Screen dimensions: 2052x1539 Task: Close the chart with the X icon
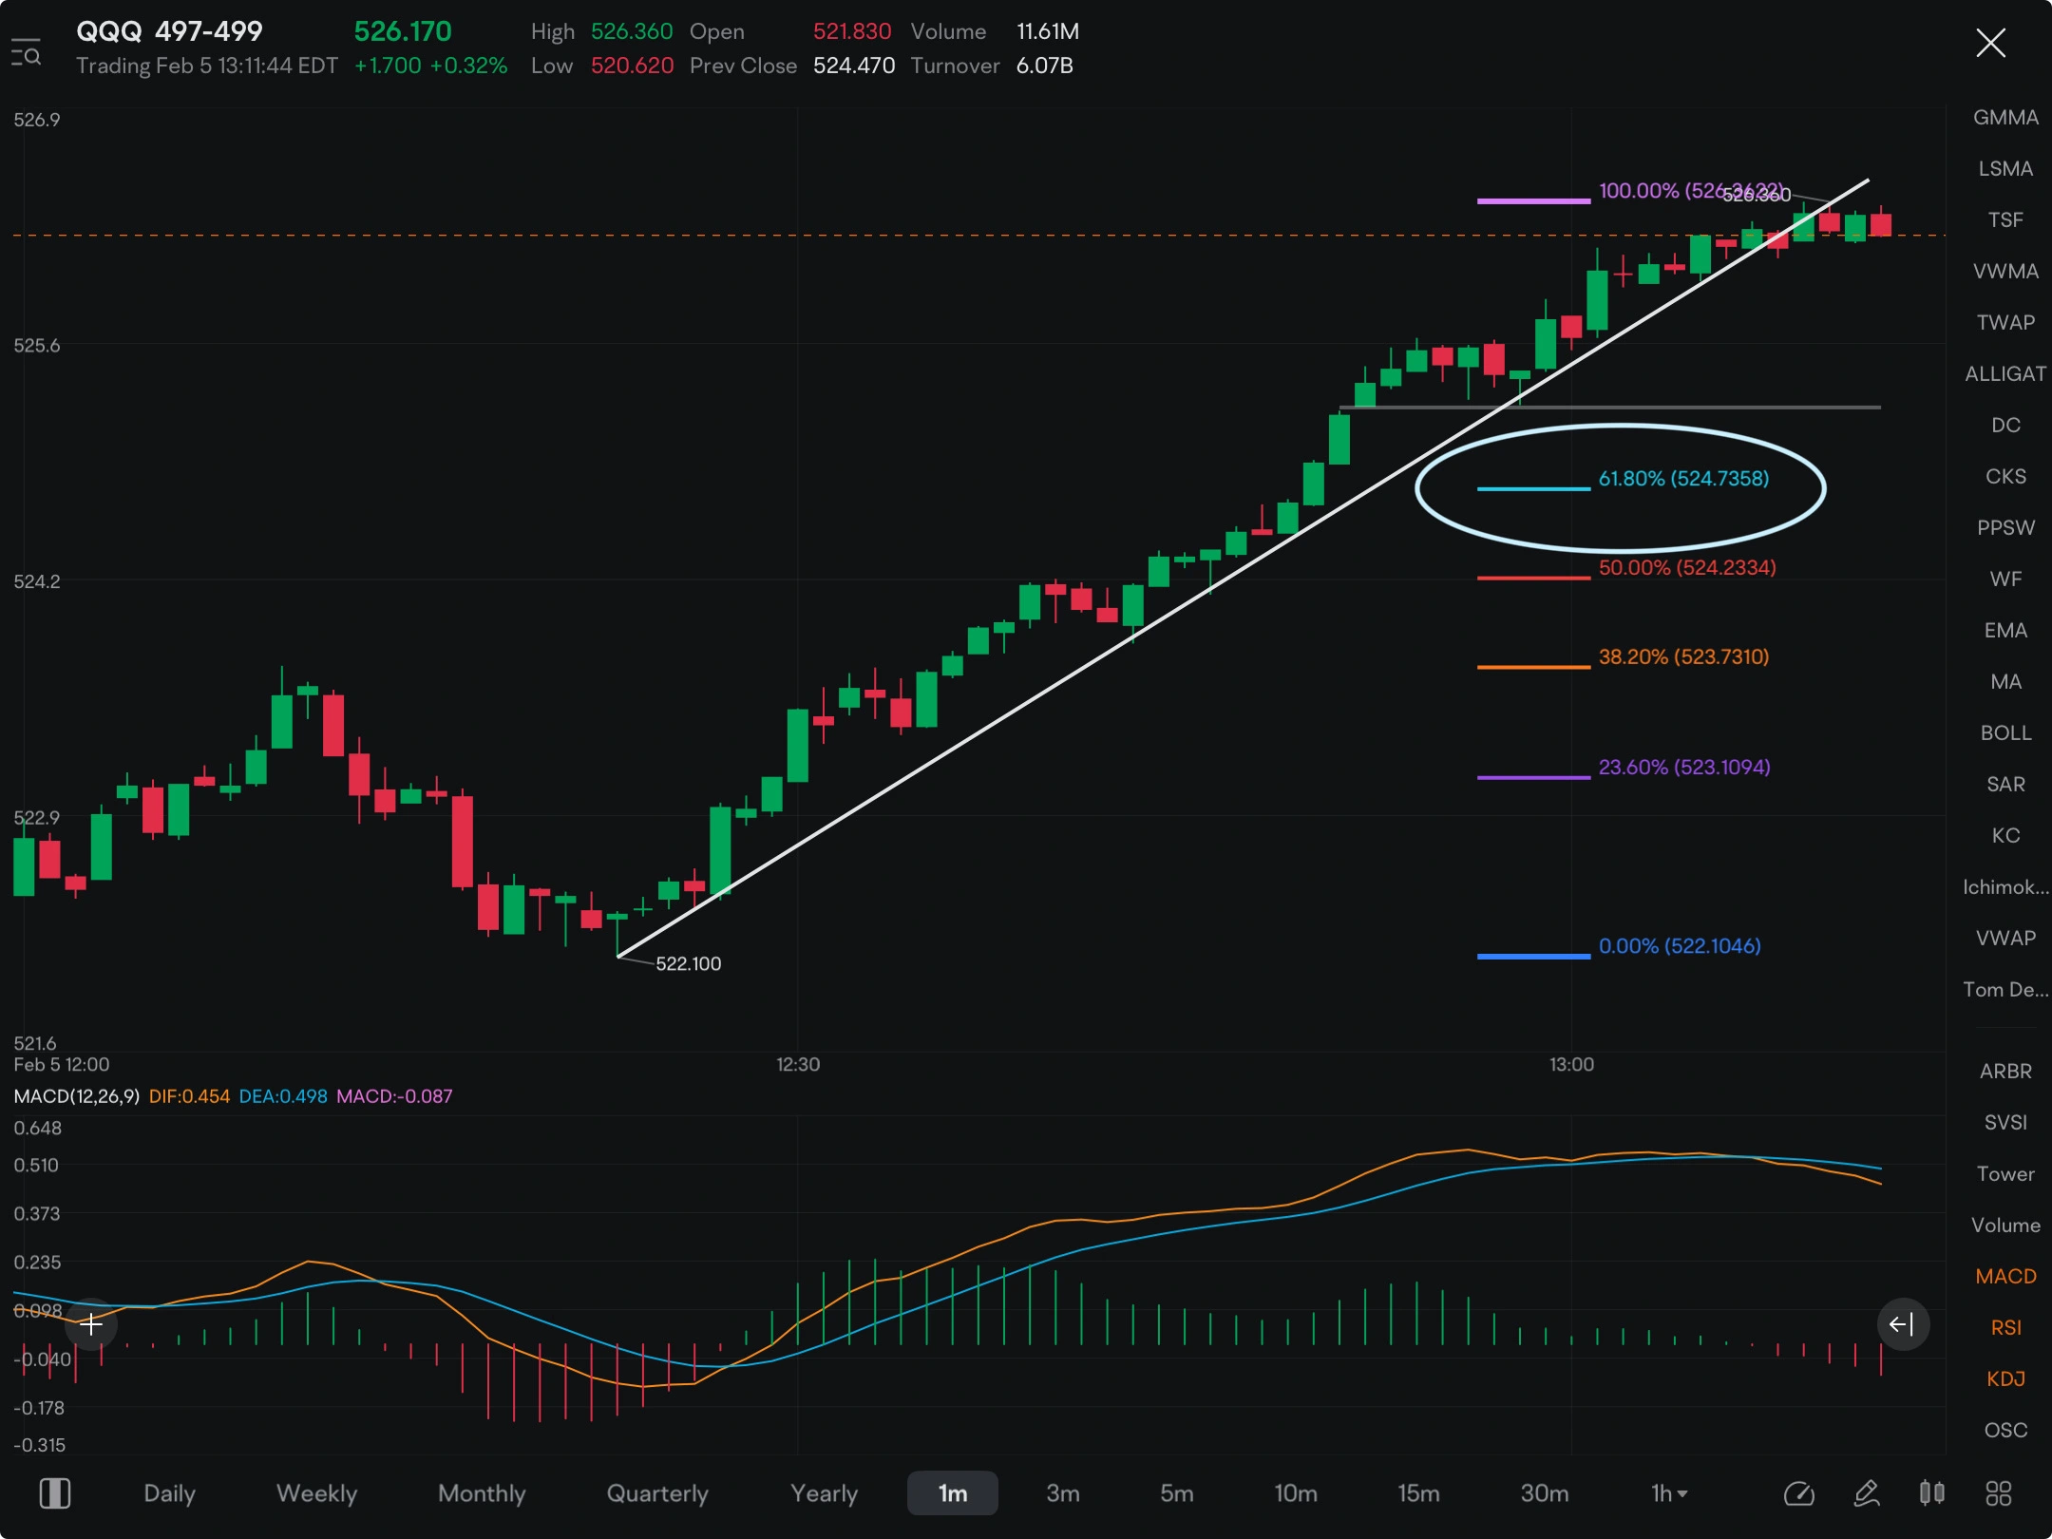(x=1990, y=43)
